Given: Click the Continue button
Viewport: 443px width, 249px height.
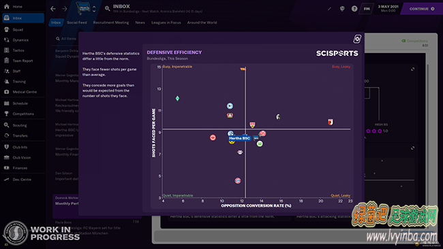Looking at the screenshot, I should (422, 9).
